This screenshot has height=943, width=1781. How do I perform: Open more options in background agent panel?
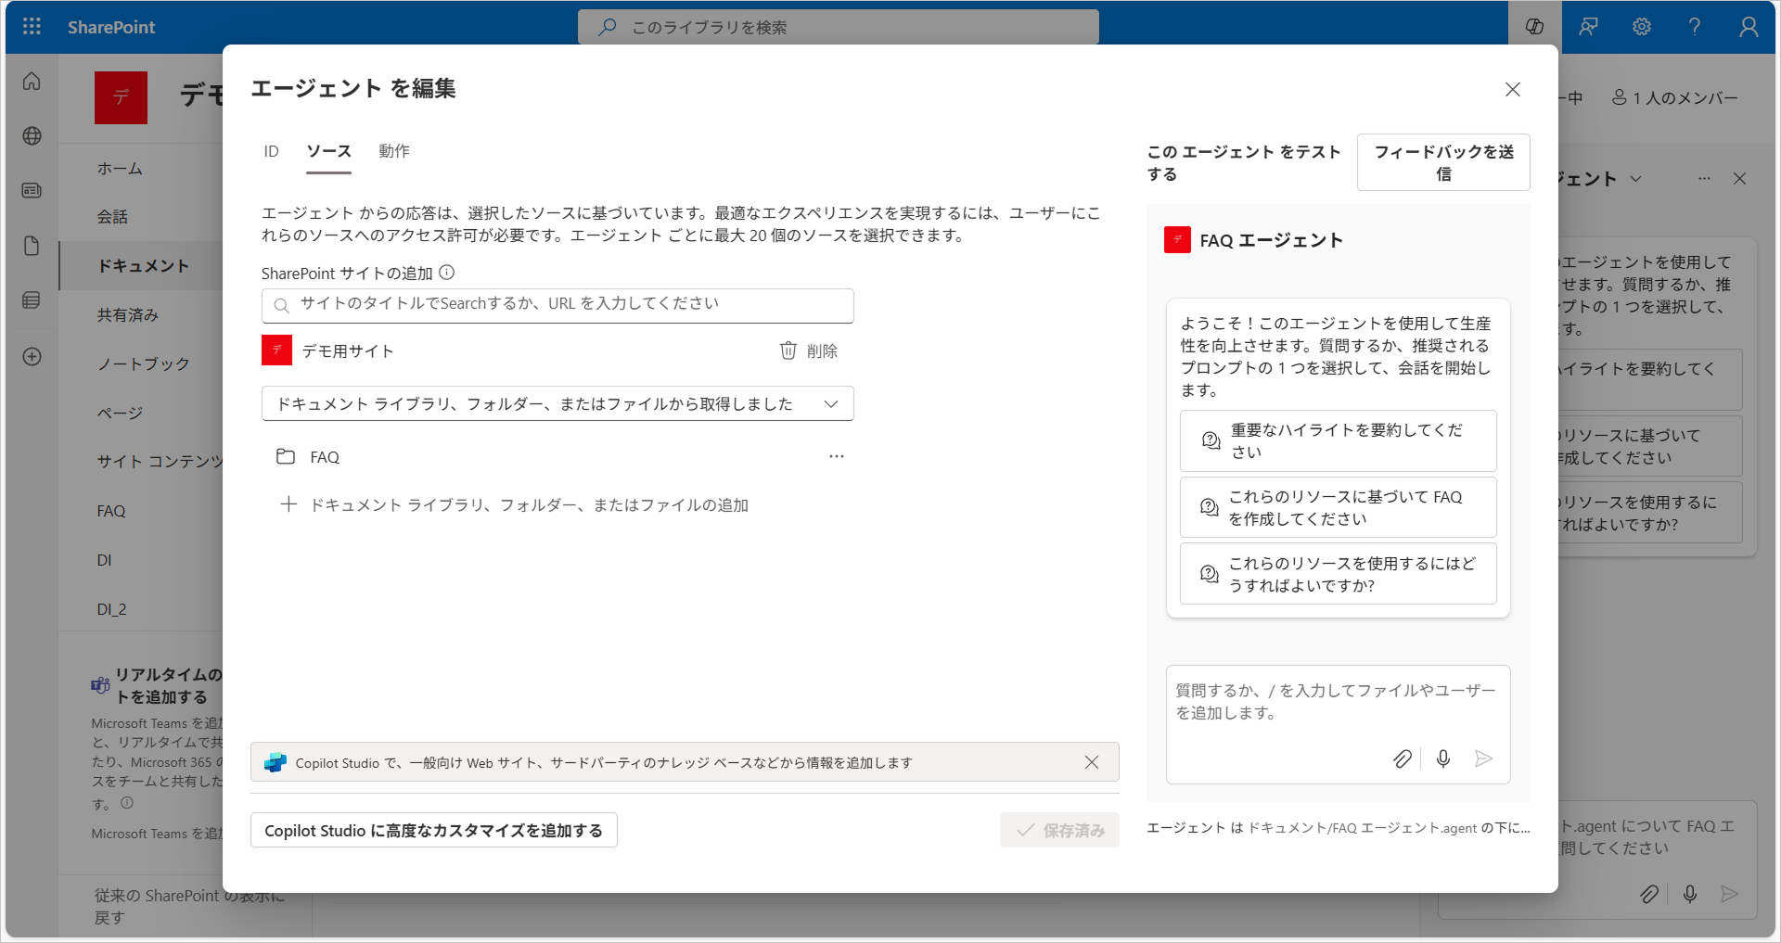[x=1705, y=179]
